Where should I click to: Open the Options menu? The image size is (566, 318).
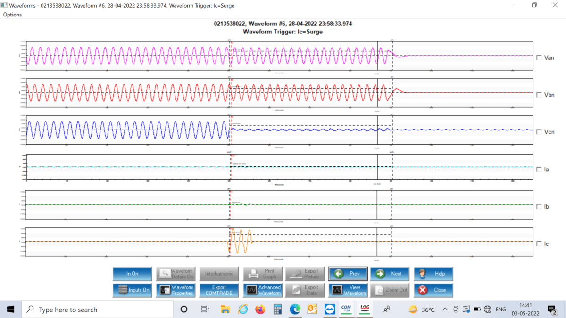click(x=12, y=15)
